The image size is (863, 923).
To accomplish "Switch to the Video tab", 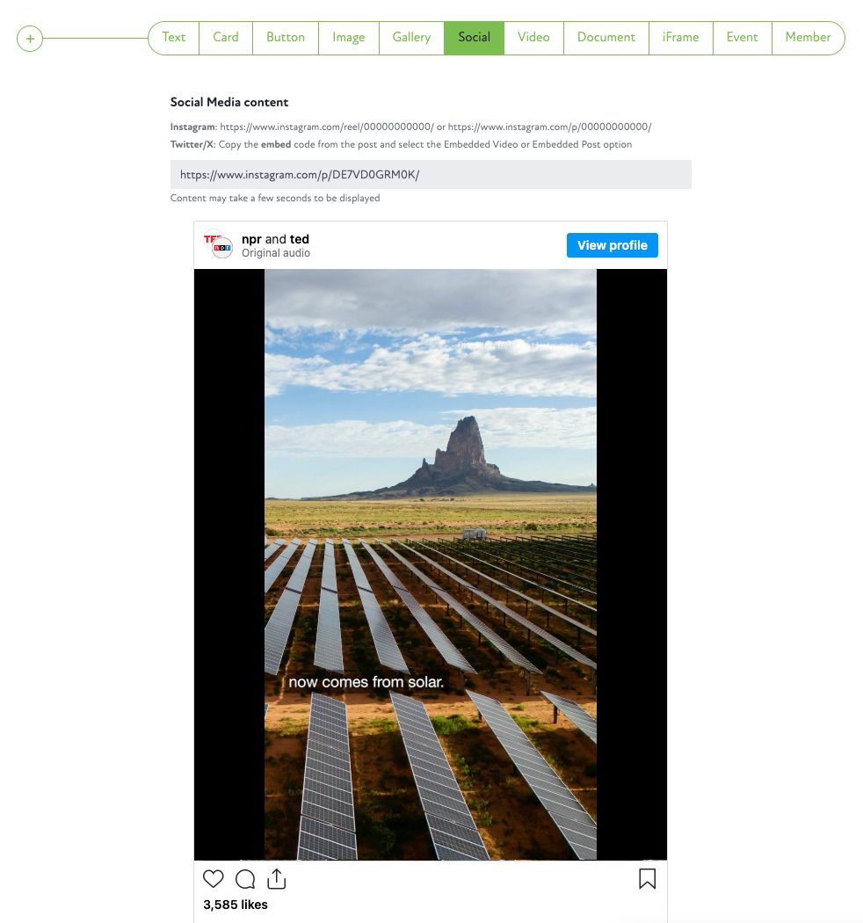I will coord(533,38).
